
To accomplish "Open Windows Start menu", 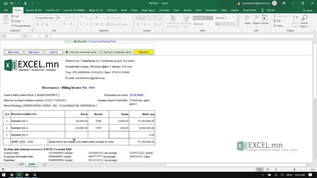I will point(3,175).
